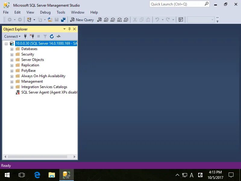Open File Explorer from the taskbar
241x181 pixels.
[x=52, y=175]
